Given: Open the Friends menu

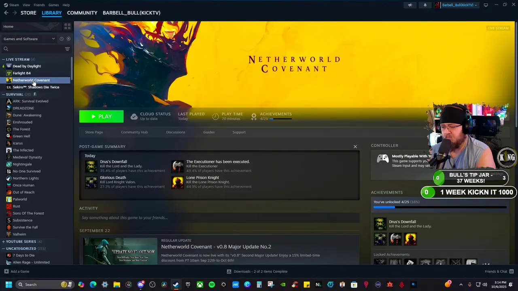Looking at the screenshot, I should point(39,5).
